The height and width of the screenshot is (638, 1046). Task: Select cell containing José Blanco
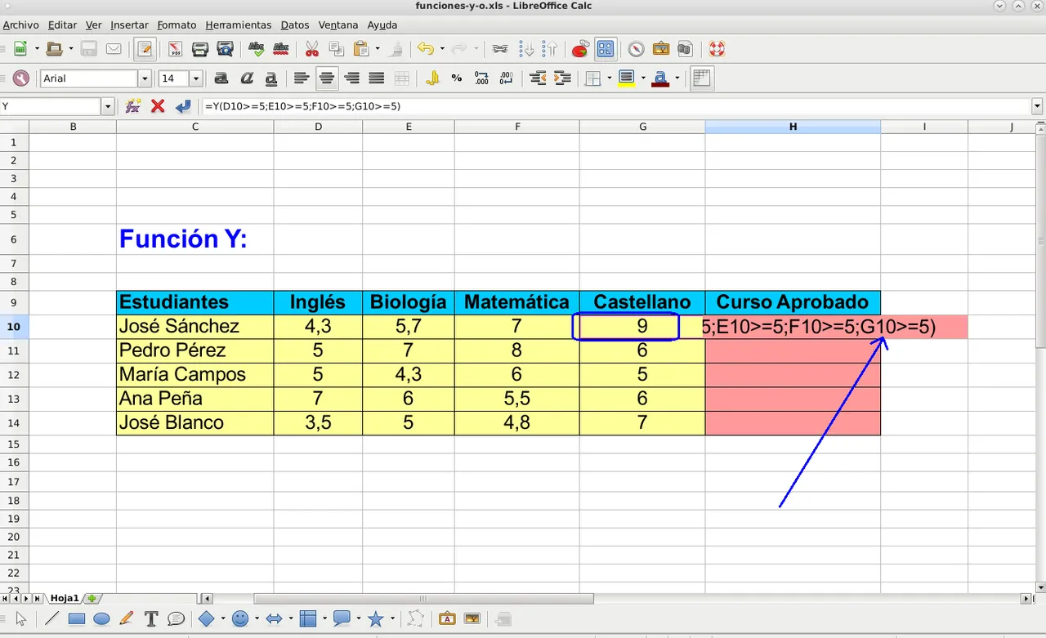[x=194, y=423]
